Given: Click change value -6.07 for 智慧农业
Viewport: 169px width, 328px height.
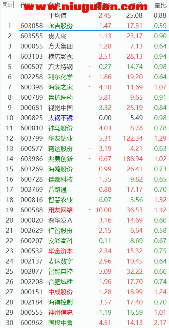Looking at the screenshot, I should (104, 200).
